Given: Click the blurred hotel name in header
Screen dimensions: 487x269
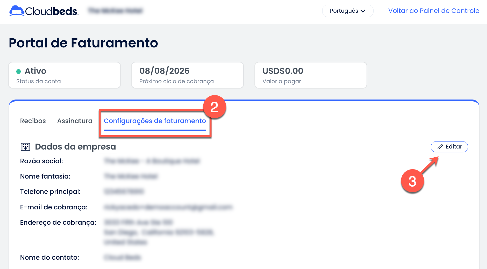Looking at the screenshot, I should [115, 11].
